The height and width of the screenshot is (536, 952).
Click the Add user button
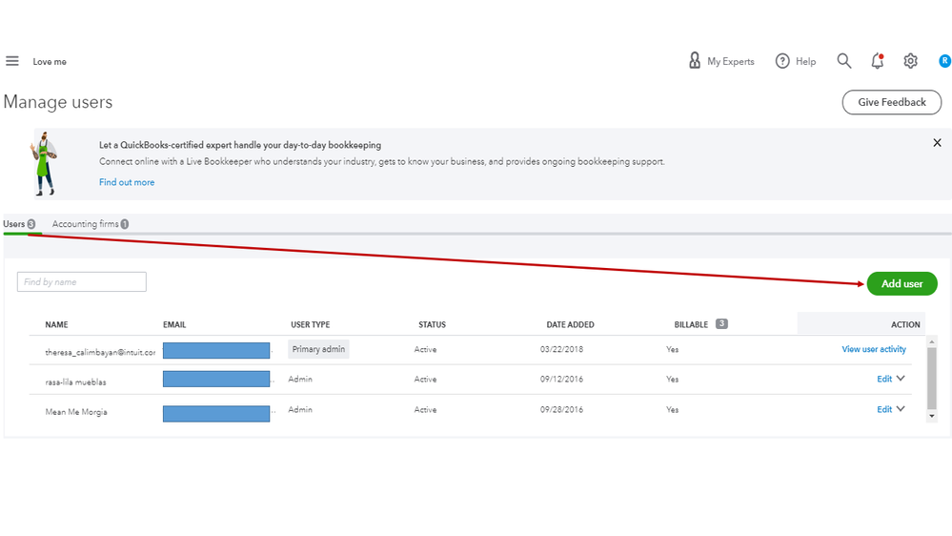(901, 284)
